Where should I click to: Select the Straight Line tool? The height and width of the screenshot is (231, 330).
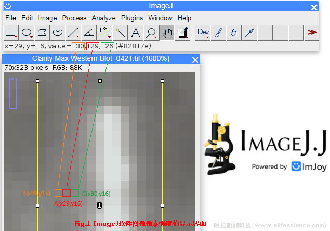(x=73, y=33)
